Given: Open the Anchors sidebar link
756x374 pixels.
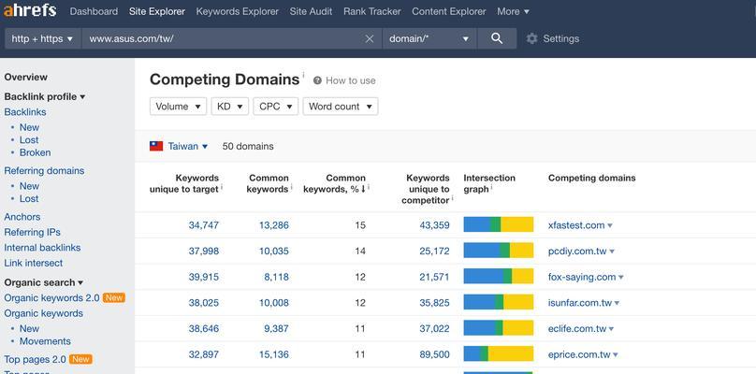Looking at the screenshot, I should (x=22, y=217).
